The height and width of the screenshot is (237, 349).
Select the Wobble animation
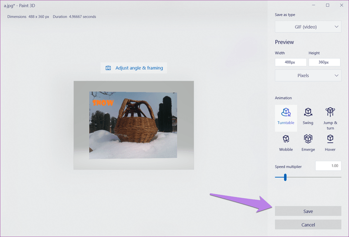point(286,143)
